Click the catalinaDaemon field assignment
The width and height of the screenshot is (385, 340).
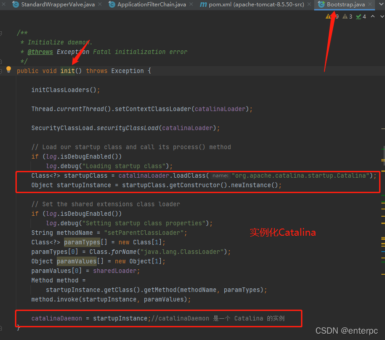pos(57,318)
